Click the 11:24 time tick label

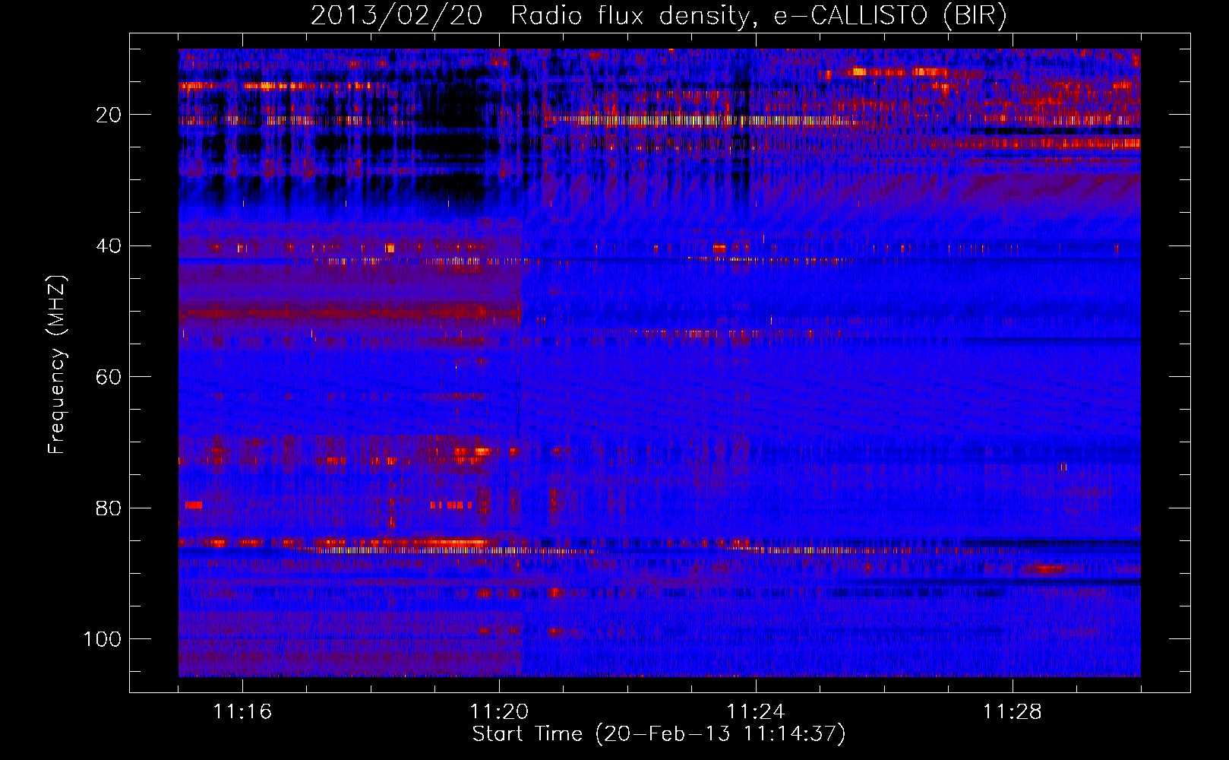point(756,712)
